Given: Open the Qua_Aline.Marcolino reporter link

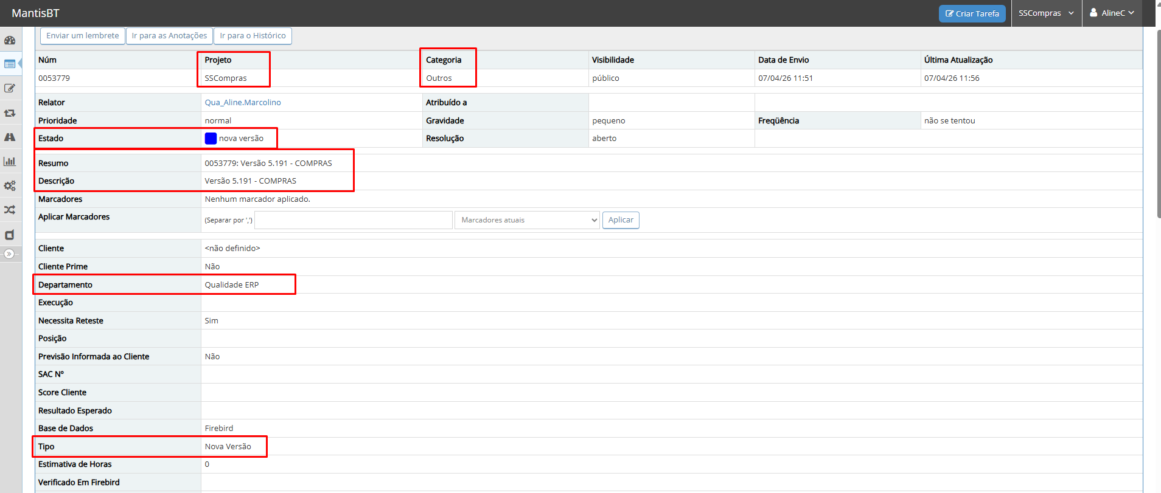Looking at the screenshot, I should (x=243, y=103).
